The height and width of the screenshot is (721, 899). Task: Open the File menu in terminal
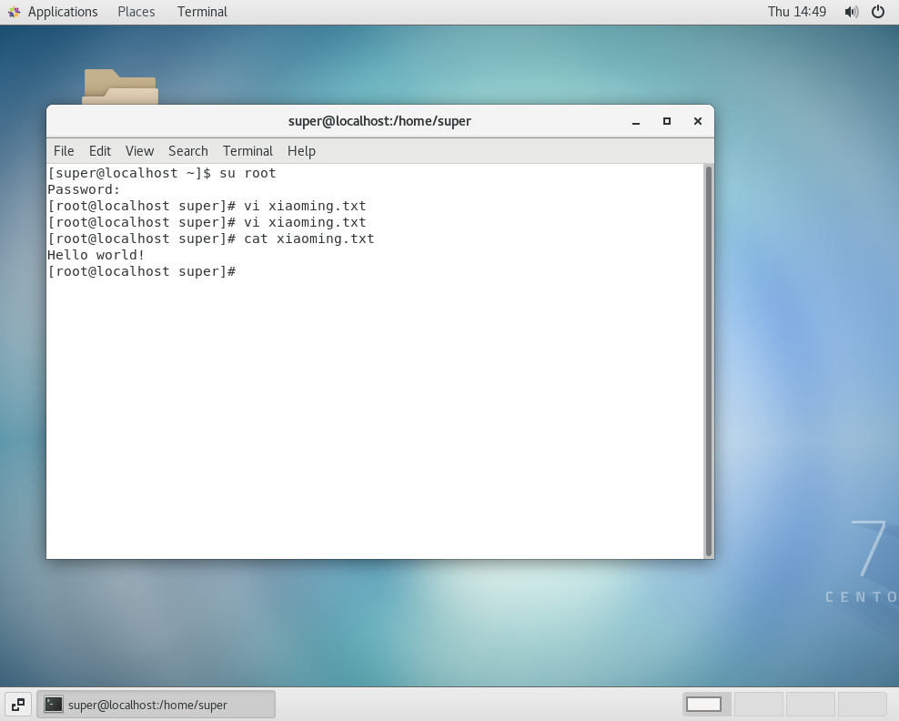[x=64, y=151]
